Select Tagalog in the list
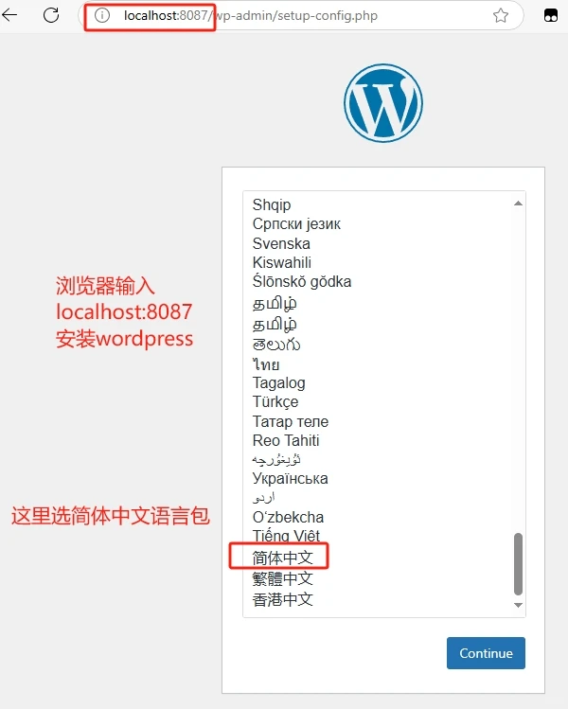568x709 pixels. click(x=278, y=383)
